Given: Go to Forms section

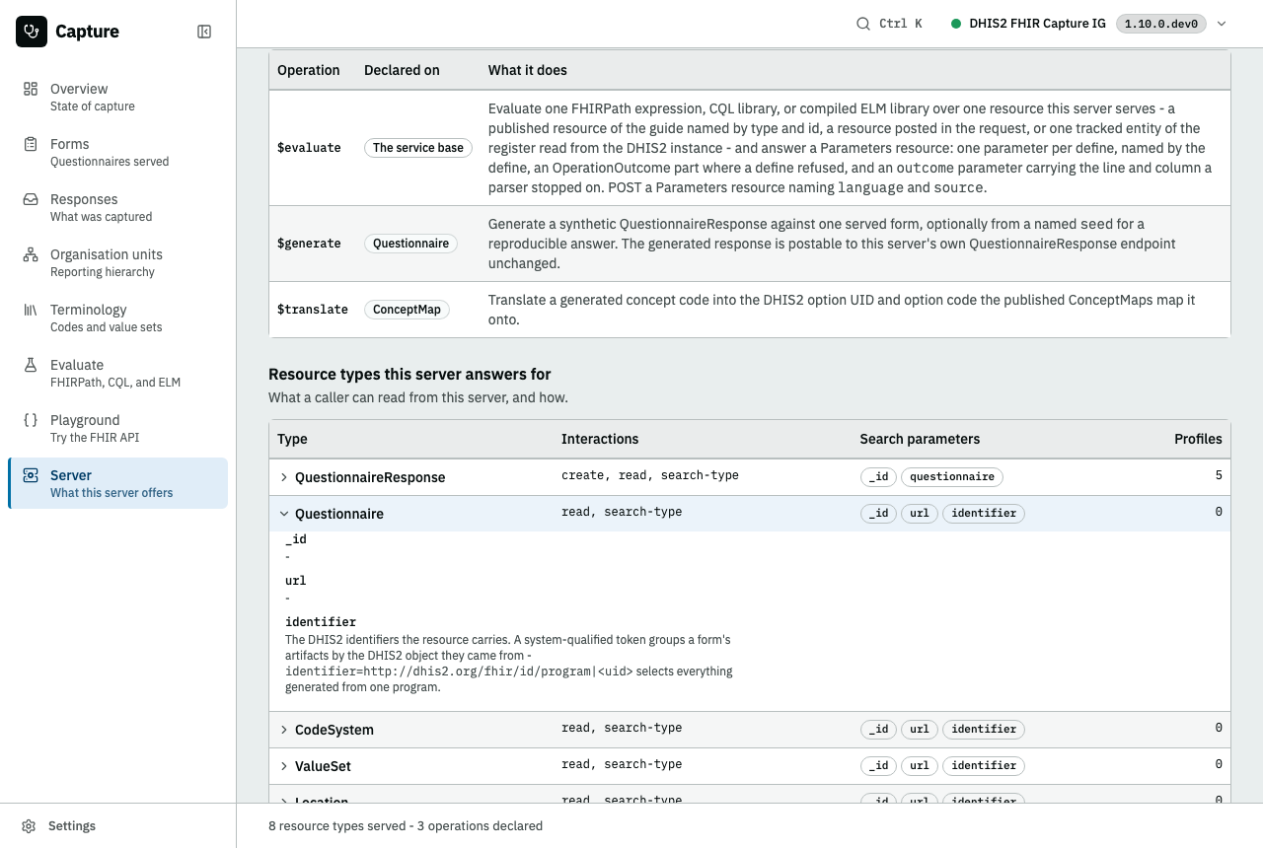Looking at the screenshot, I should coord(117,152).
